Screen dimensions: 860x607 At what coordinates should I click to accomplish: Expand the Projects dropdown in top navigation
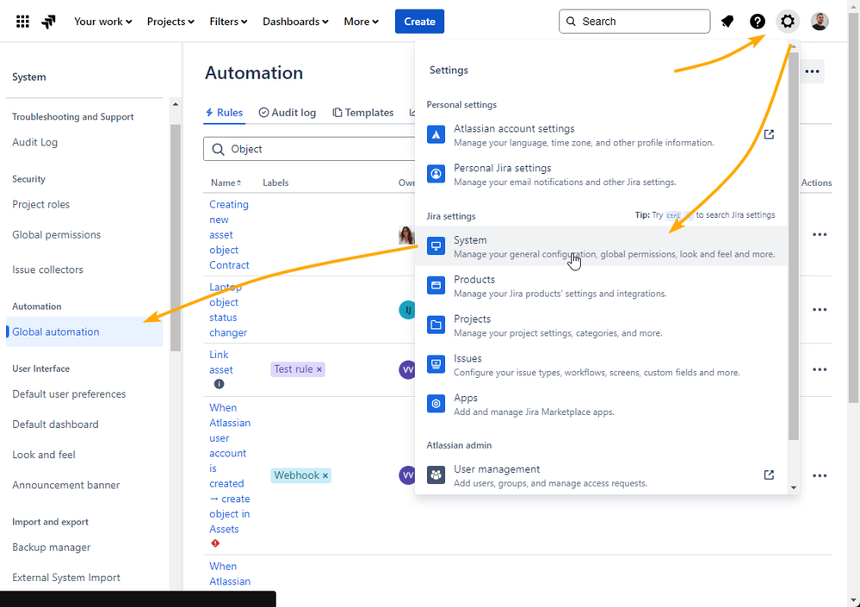click(x=170, y=22)
